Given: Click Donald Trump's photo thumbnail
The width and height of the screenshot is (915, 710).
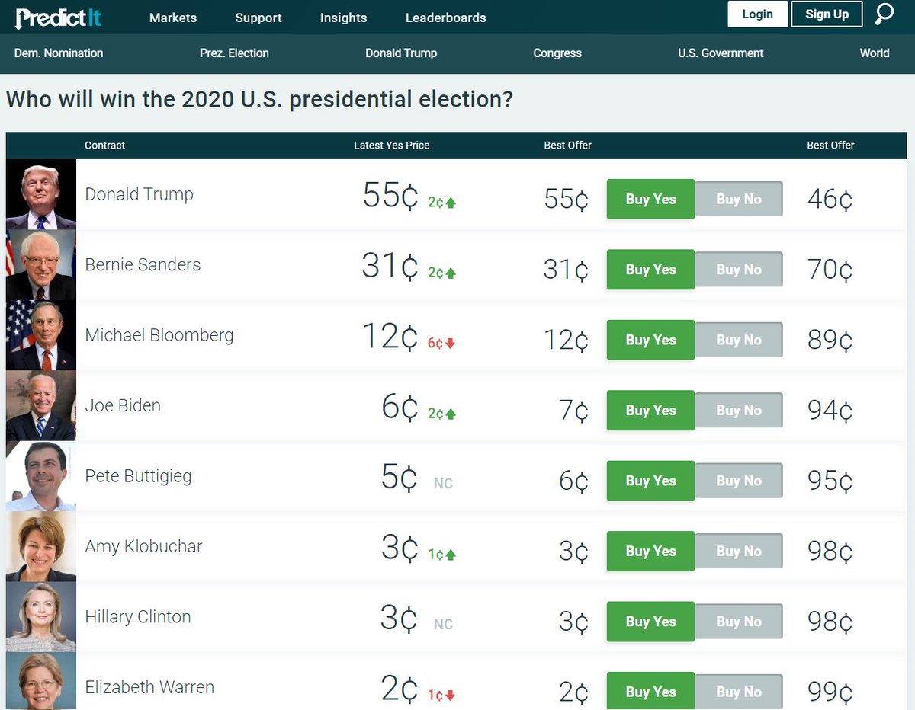Looking at the screenshot, I should (41, 194).
